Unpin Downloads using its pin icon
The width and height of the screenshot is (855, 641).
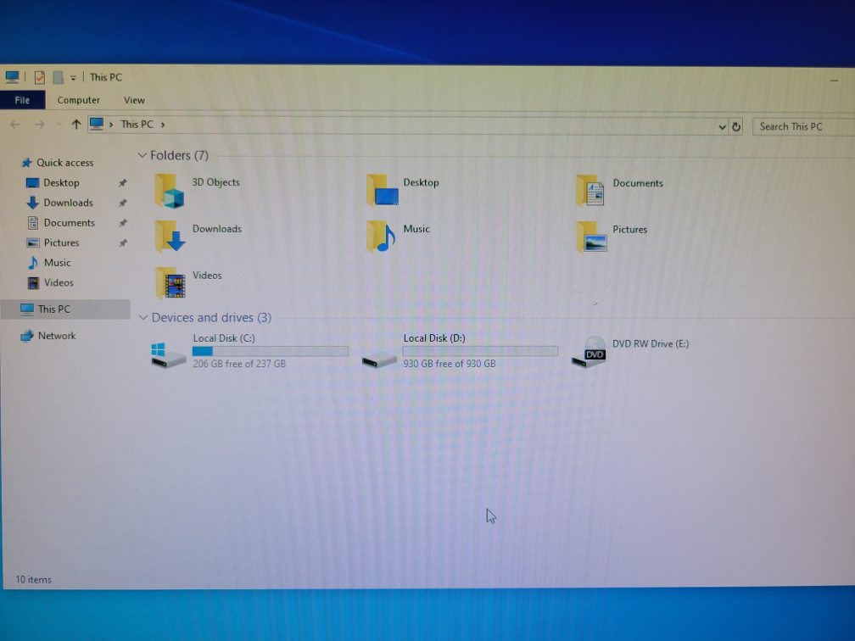click(x=123, y=203)
